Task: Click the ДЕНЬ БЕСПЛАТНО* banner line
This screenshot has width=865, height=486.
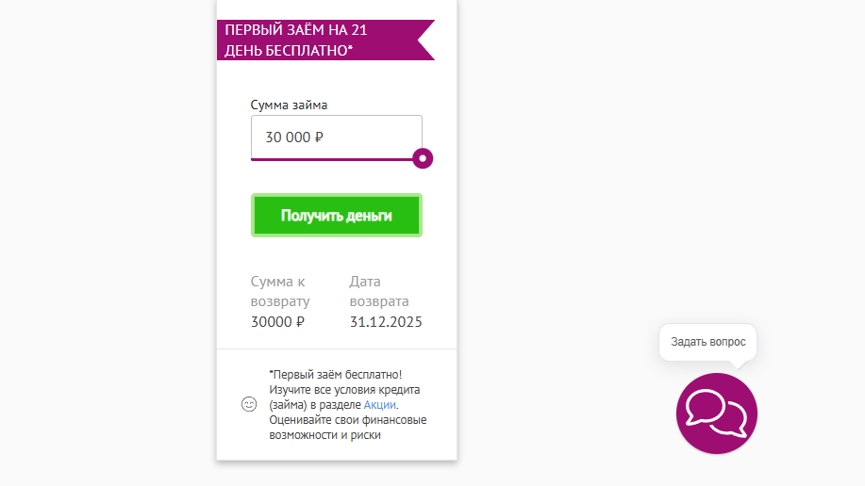Action: 289,50
